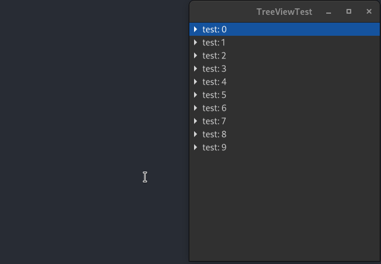Close the TreeViewTest window
The image size is (381, 264).
(x=369, y=11)
